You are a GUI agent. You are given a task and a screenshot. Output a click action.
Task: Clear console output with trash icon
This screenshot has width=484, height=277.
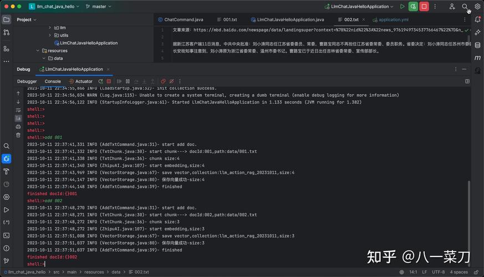coord(18,135)
